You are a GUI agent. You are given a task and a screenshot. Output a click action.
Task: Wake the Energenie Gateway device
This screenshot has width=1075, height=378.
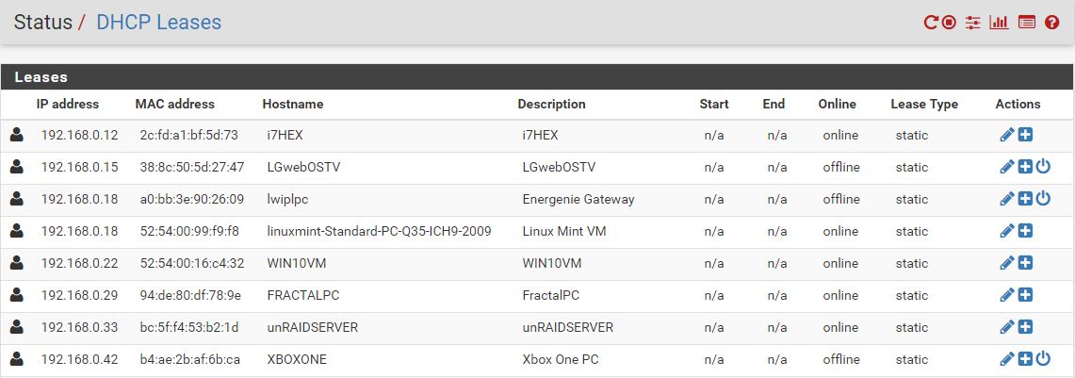1042,200
